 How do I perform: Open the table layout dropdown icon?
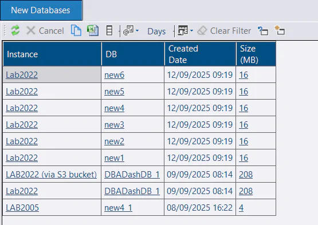[x=185, y=31]
